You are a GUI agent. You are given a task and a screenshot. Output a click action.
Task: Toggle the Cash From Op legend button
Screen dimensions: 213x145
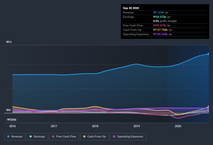tap(94, 137)
